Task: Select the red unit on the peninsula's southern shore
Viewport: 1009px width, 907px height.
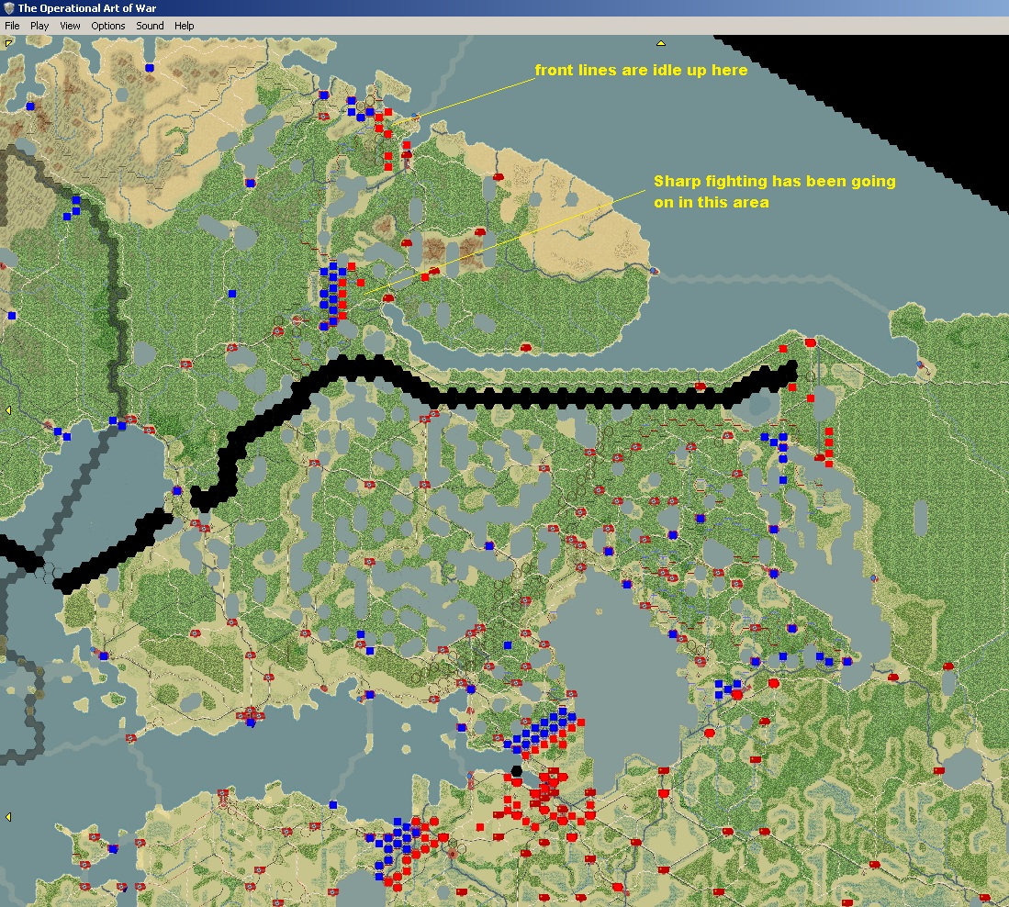Action: 526,348
